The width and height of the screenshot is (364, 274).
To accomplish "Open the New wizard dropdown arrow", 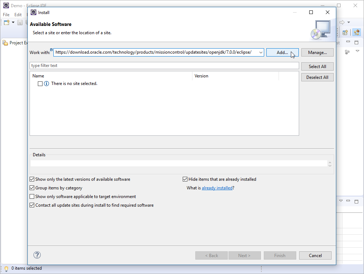I will pos(13,22).
